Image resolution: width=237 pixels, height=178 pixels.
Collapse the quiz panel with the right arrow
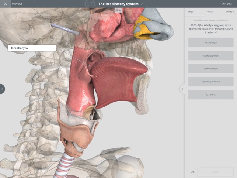coord(182,89)
